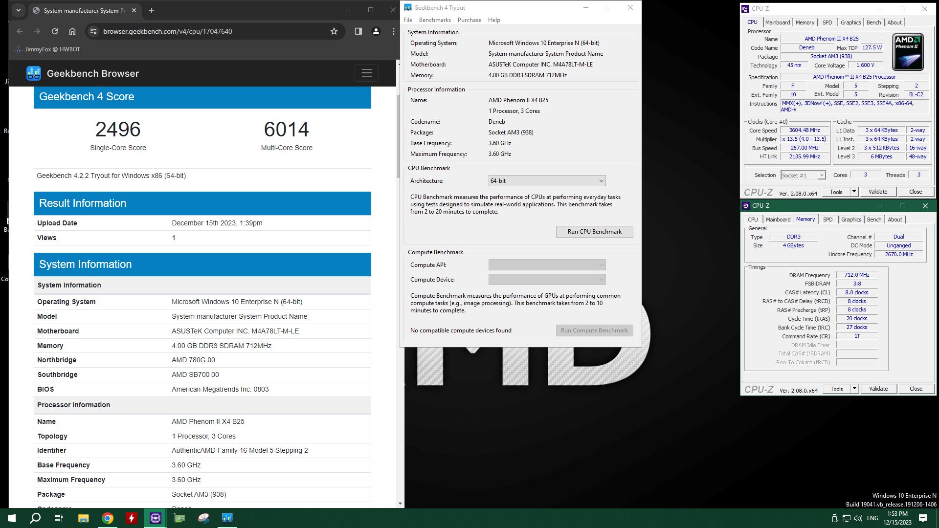Open JimmyFox @ HWBOT bookmark
Screen dimensions: 939x528
(x=47, y=49)
